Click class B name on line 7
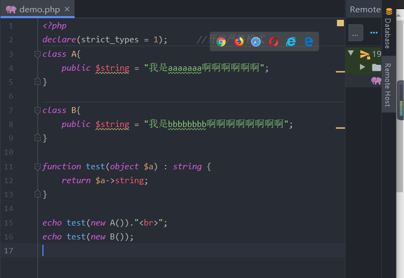This screenshot has height=278, width=404. pos(74,110)
